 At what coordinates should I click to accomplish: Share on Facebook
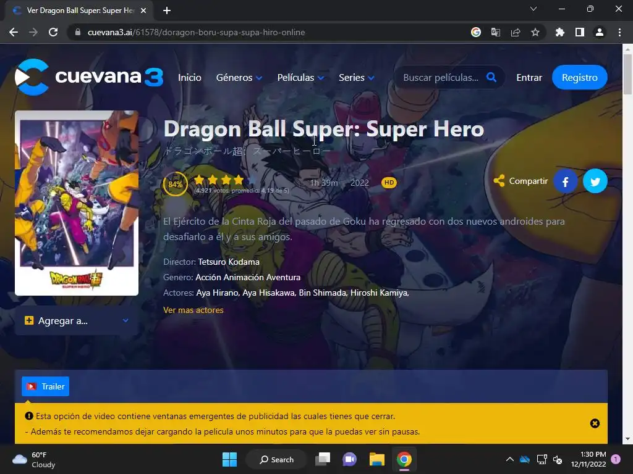click(565, 181)
